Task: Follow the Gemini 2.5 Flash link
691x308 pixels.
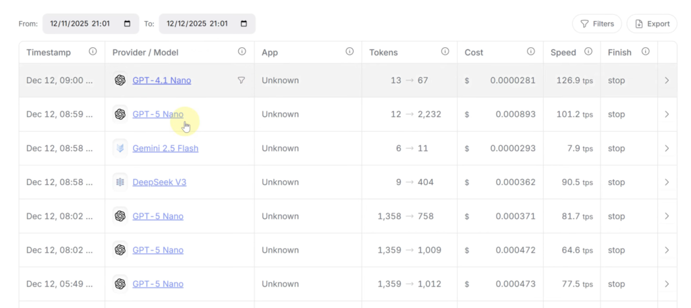Action: tap(165, 149)
